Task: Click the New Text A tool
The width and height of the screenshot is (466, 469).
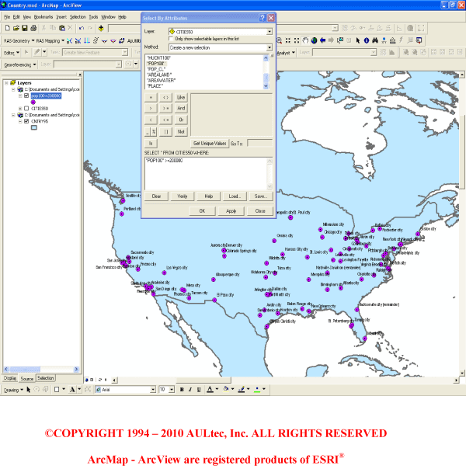Action: tap(72, 390)
